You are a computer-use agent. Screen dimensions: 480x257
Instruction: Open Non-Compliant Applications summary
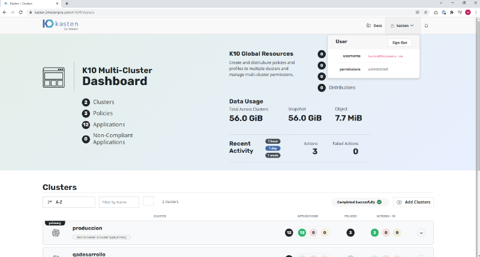coord(113,139)
